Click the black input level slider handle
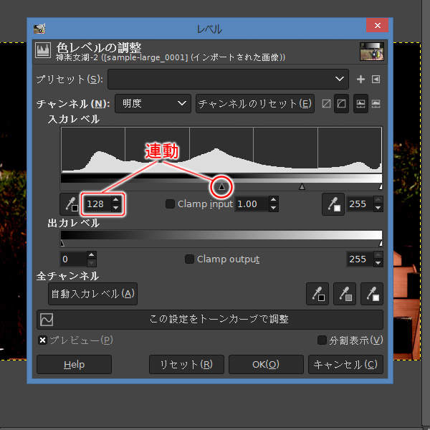Viewport: 430px width, 430px height. pyautogui.click(x=221, y=187)
